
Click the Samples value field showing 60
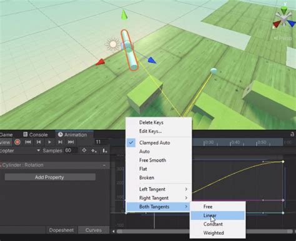[x=71, y=150]
